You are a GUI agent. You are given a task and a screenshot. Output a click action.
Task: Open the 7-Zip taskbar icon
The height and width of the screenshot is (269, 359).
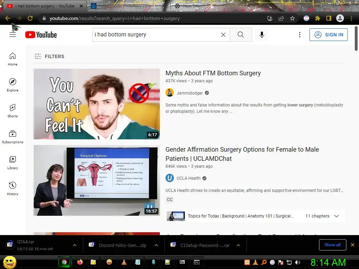182,262
